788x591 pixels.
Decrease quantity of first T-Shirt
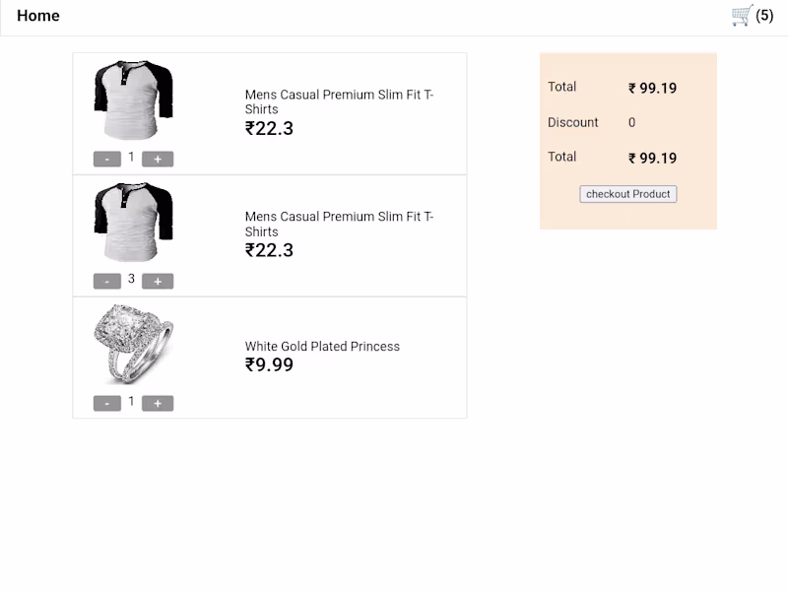(x=107, y=158)
